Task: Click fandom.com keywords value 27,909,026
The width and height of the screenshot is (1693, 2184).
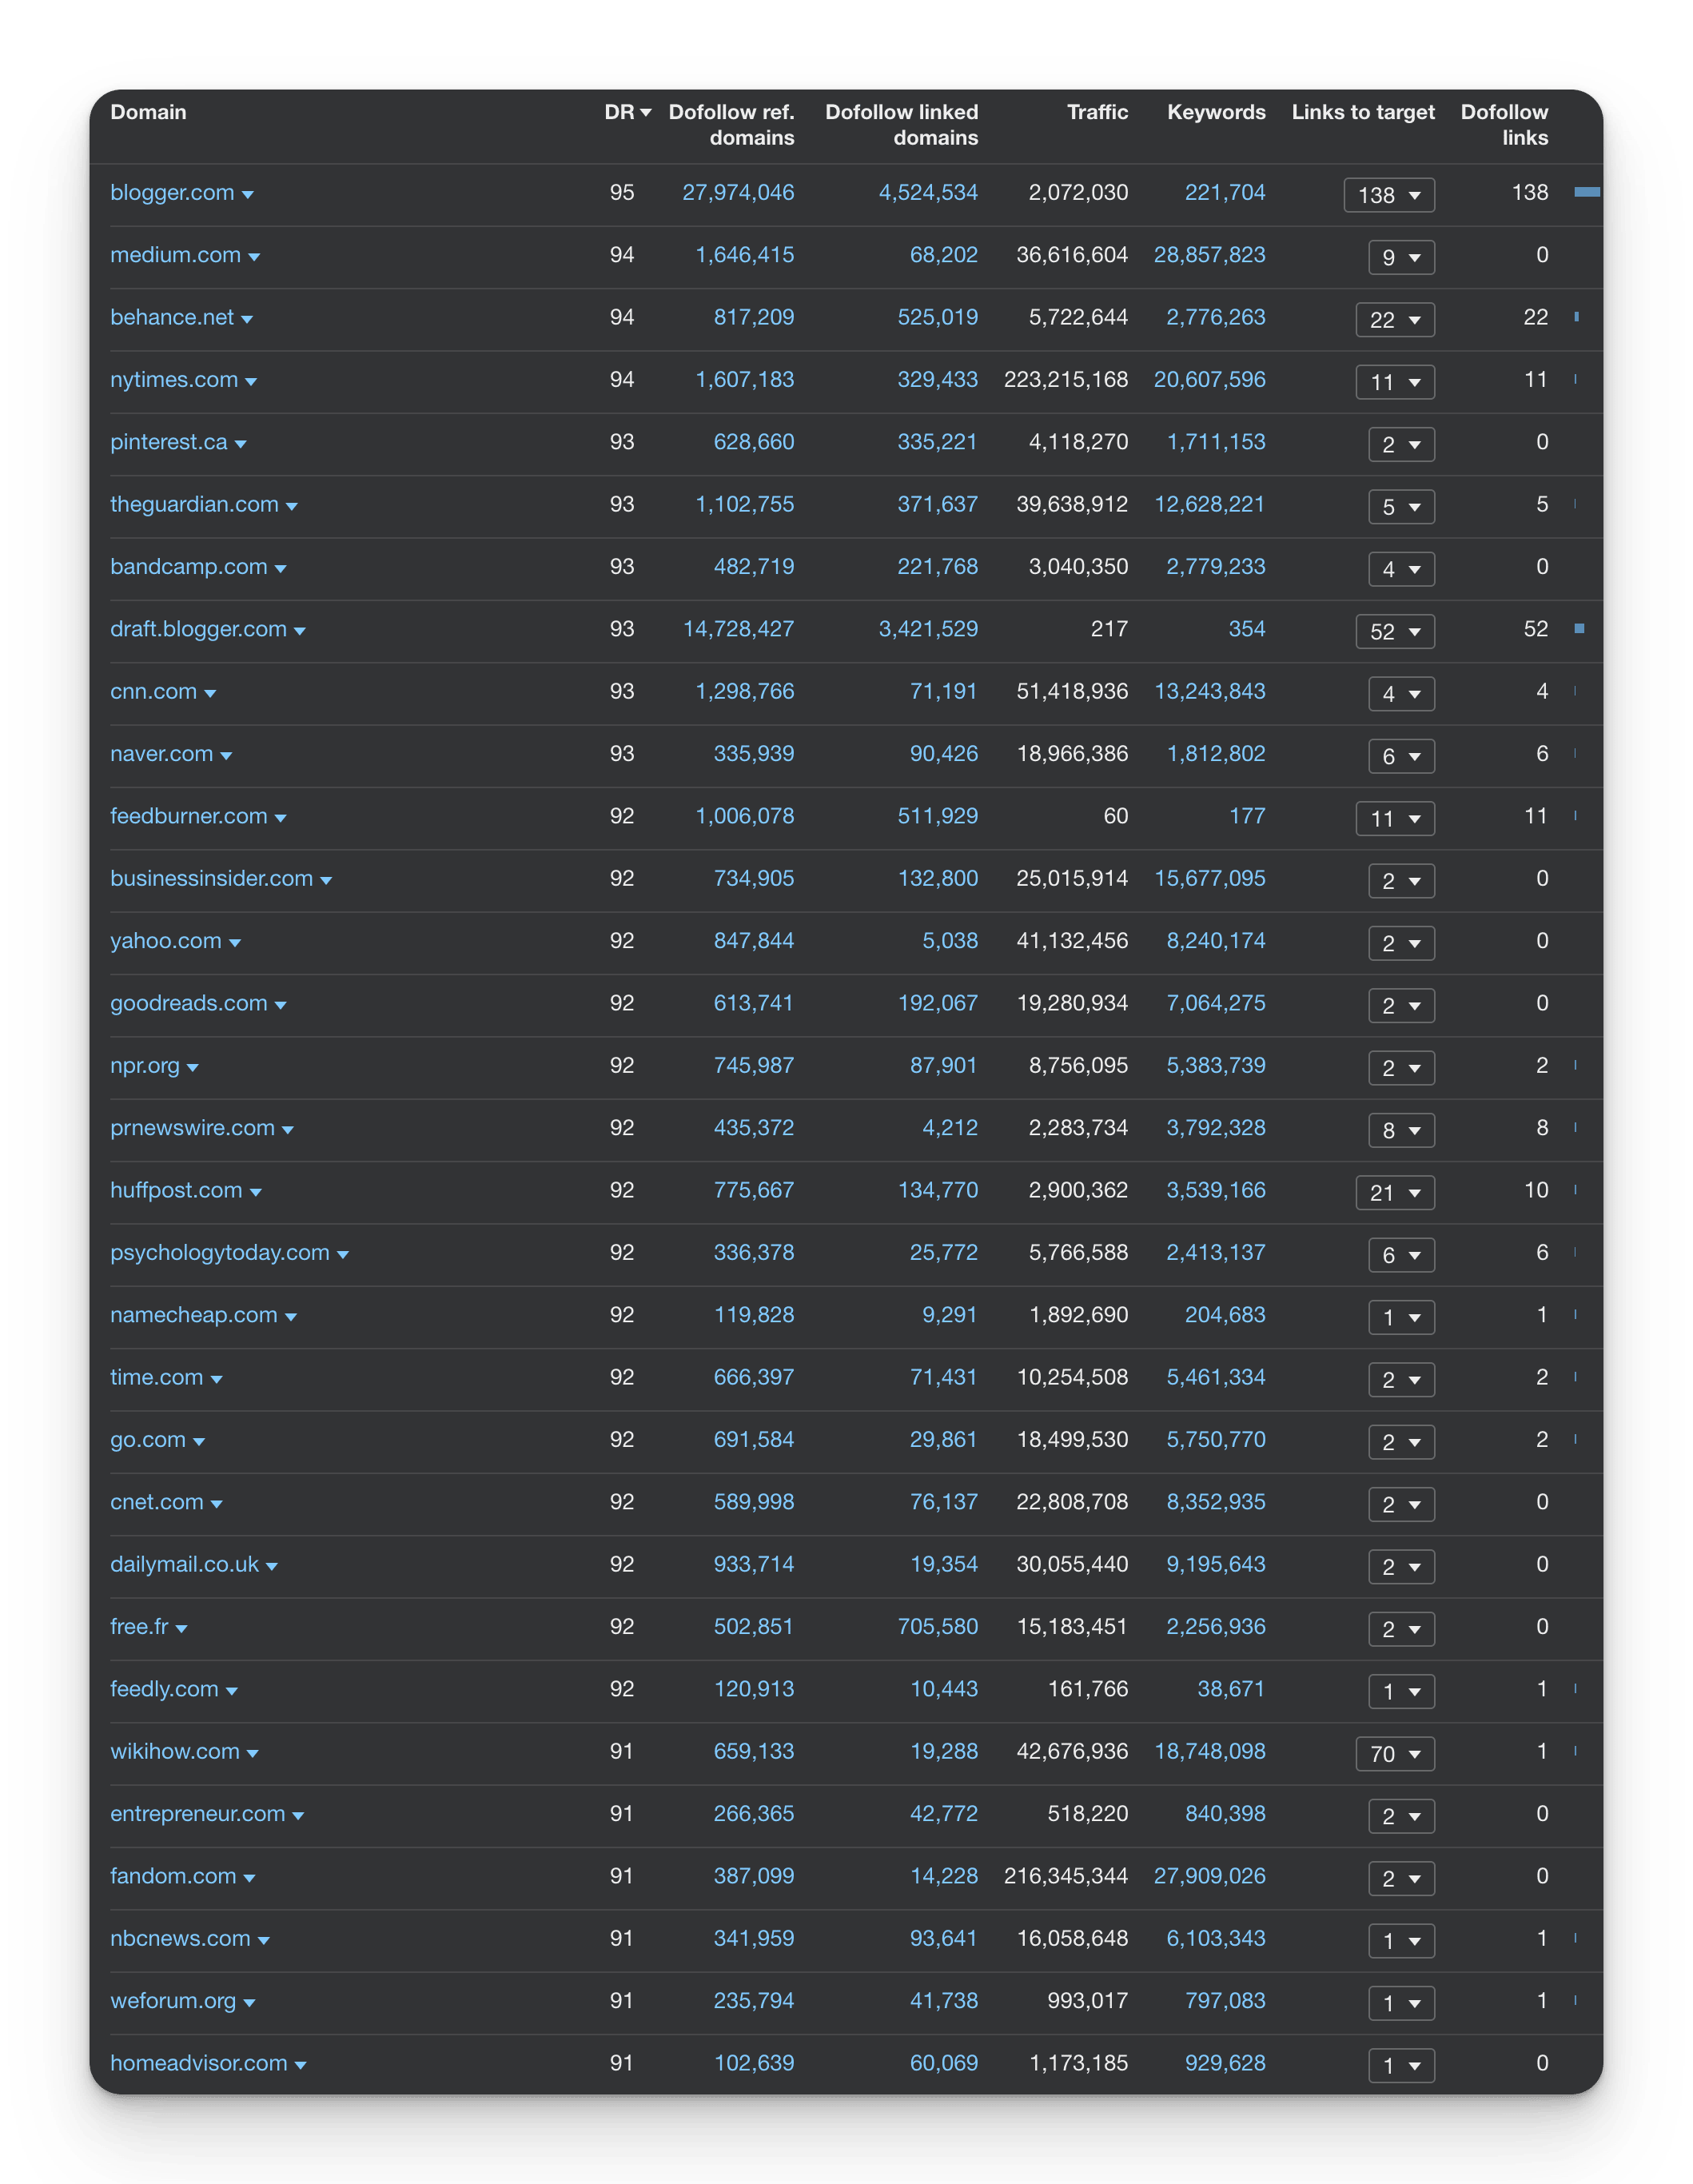Action: 1210,1875
